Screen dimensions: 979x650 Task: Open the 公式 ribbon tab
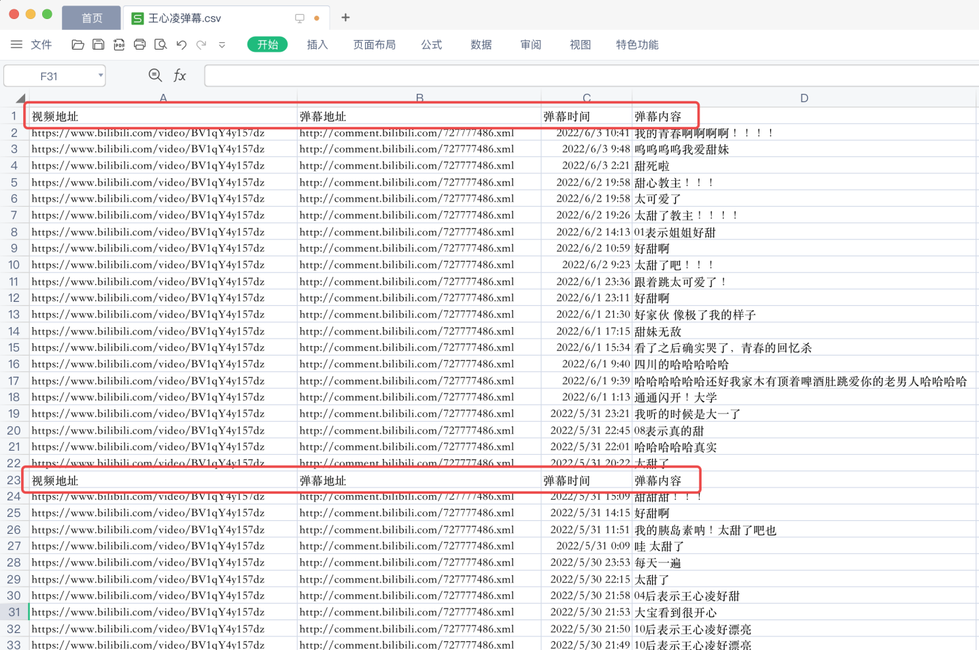pyautogui.click(x=432, y=45)
